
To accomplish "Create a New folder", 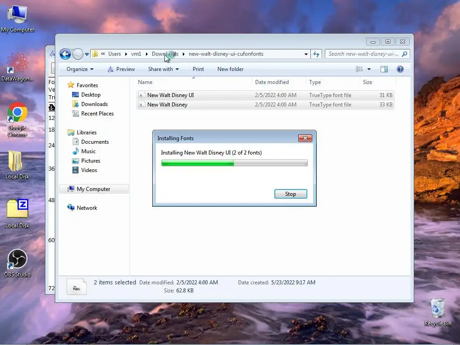I will click(x=230, y=69).
